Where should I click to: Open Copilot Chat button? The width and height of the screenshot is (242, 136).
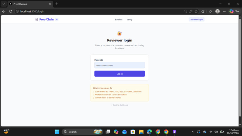coord(234,11)
